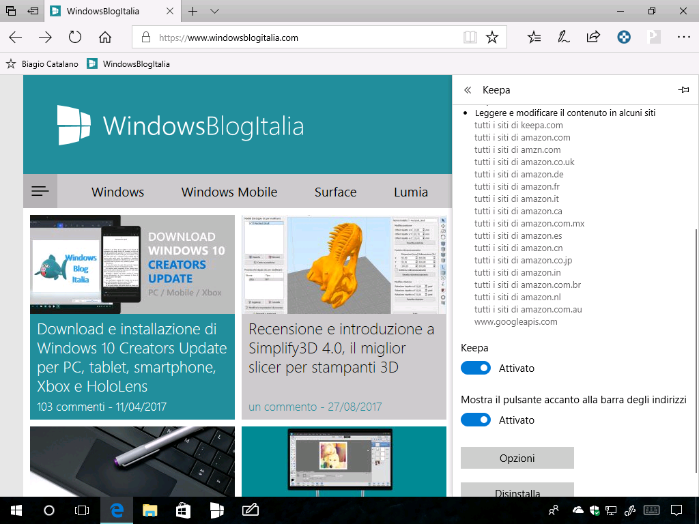Open Cortana search circle
The width and height of the screenshot is (699, 524).
[x=49, y=510]
